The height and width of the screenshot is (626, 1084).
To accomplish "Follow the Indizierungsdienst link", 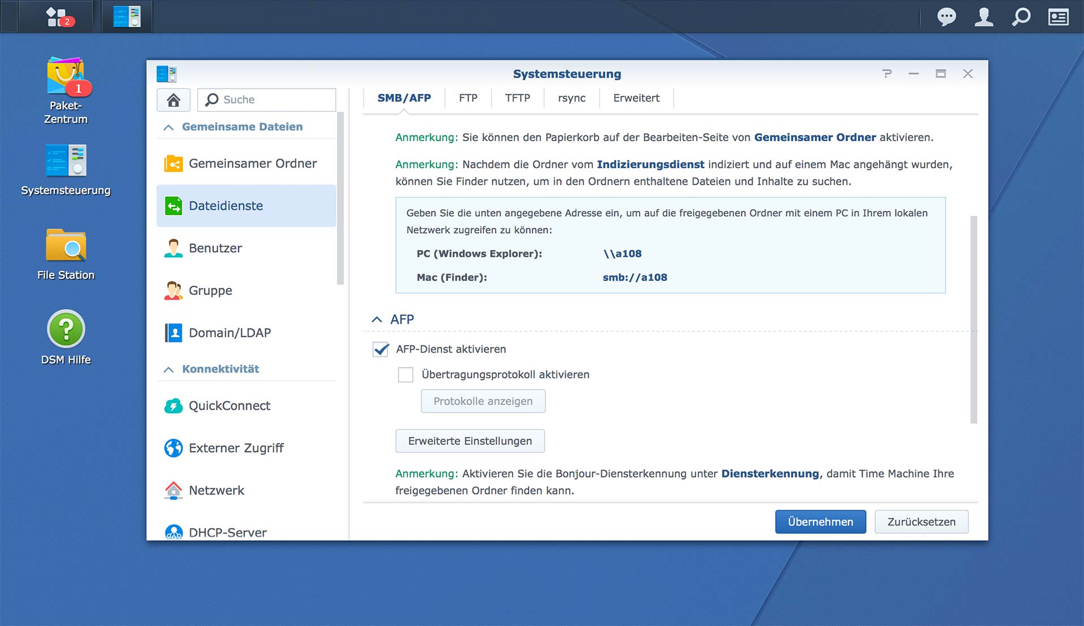I will [650, 164].
